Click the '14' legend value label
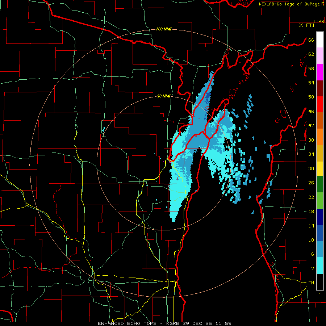Viewport: 326px width, 326px height. [311, 226]
